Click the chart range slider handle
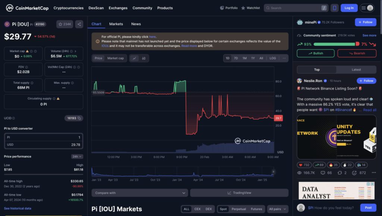 coord(273,171)
